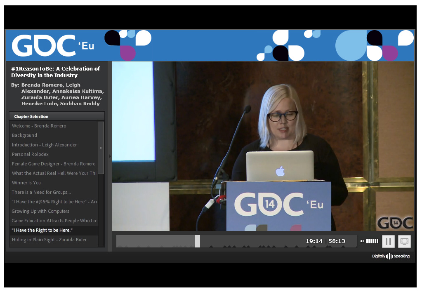Open Growing Up with Computers chapter
This screenshot has height=292, width=422.
(x=40, y=211)
